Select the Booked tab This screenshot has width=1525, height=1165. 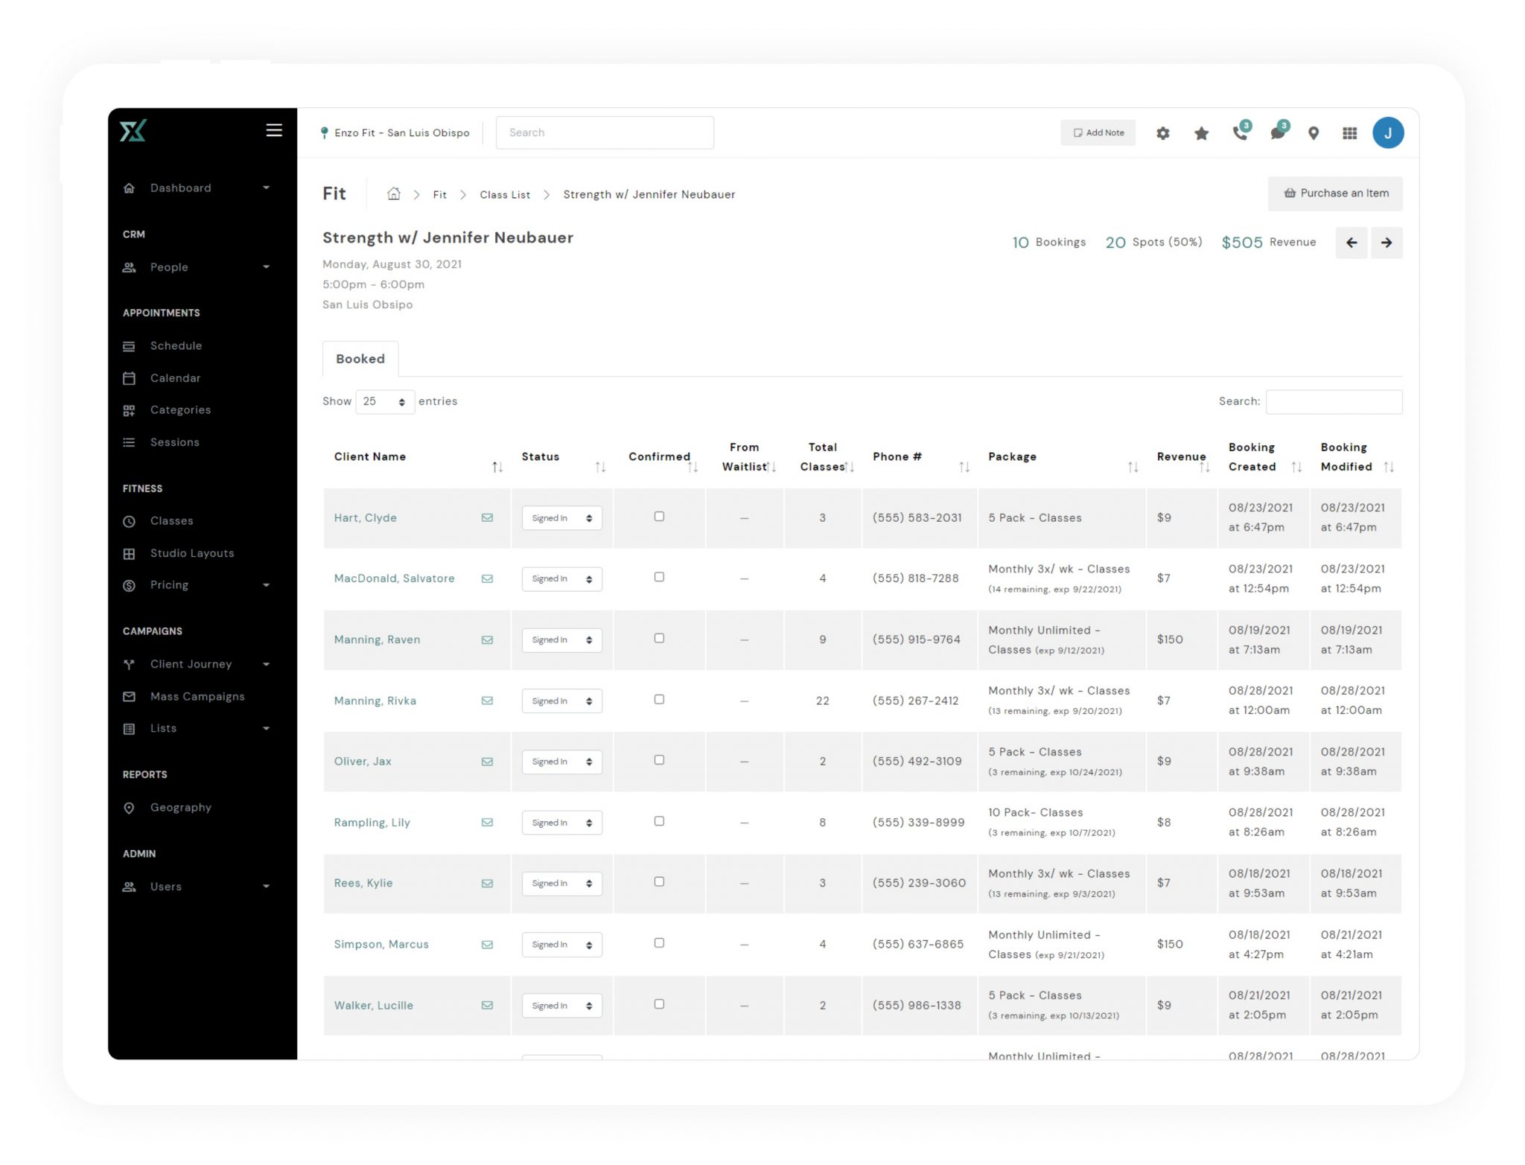(360, 359)
